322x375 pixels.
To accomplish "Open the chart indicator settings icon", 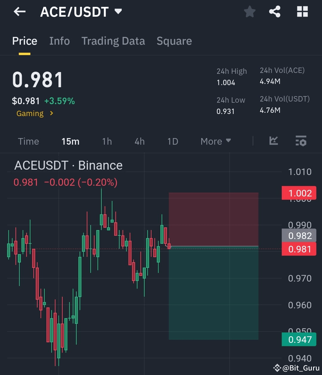I will point(301,141).
